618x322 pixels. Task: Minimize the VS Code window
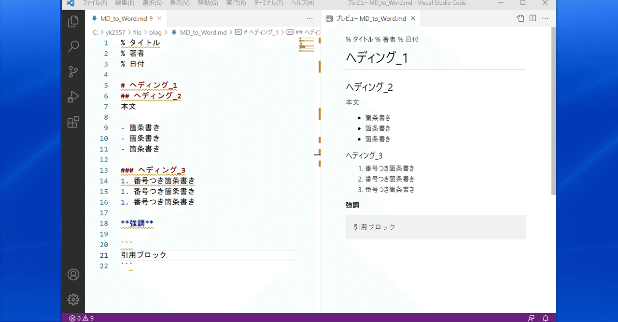[x=500, y=3]
